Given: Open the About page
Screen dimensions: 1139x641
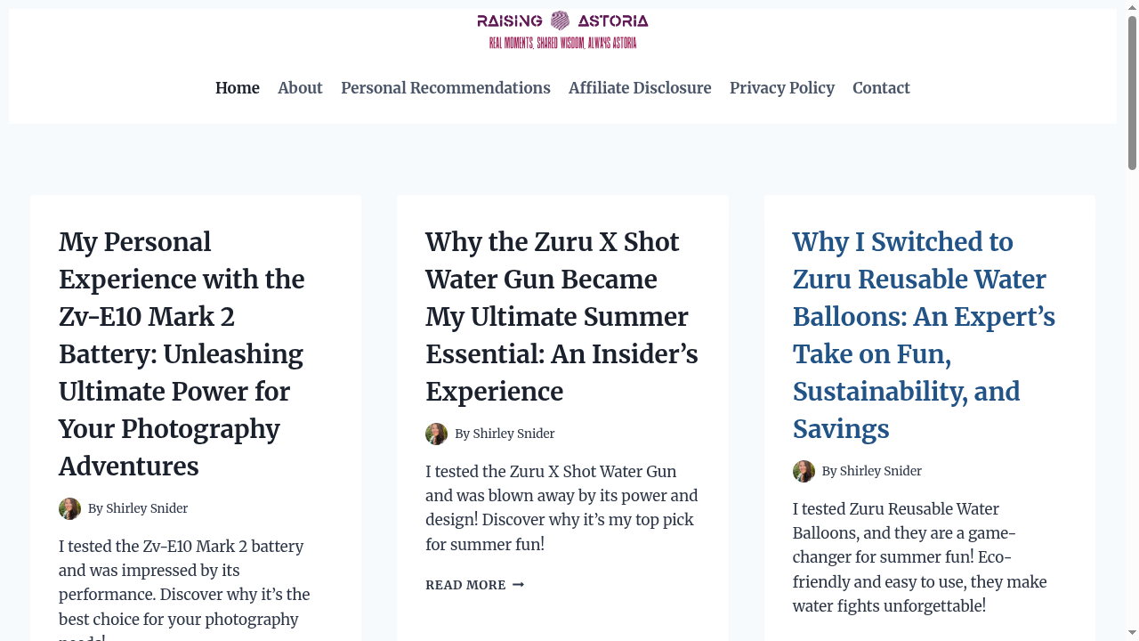Looking at the screenshot, I should pos(300,87).
